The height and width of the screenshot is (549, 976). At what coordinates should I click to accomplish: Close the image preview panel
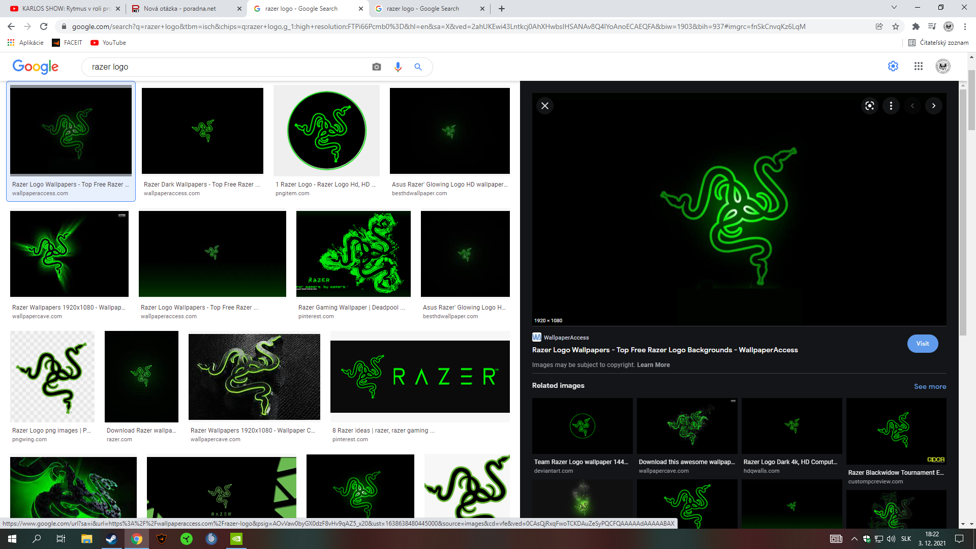545,106
